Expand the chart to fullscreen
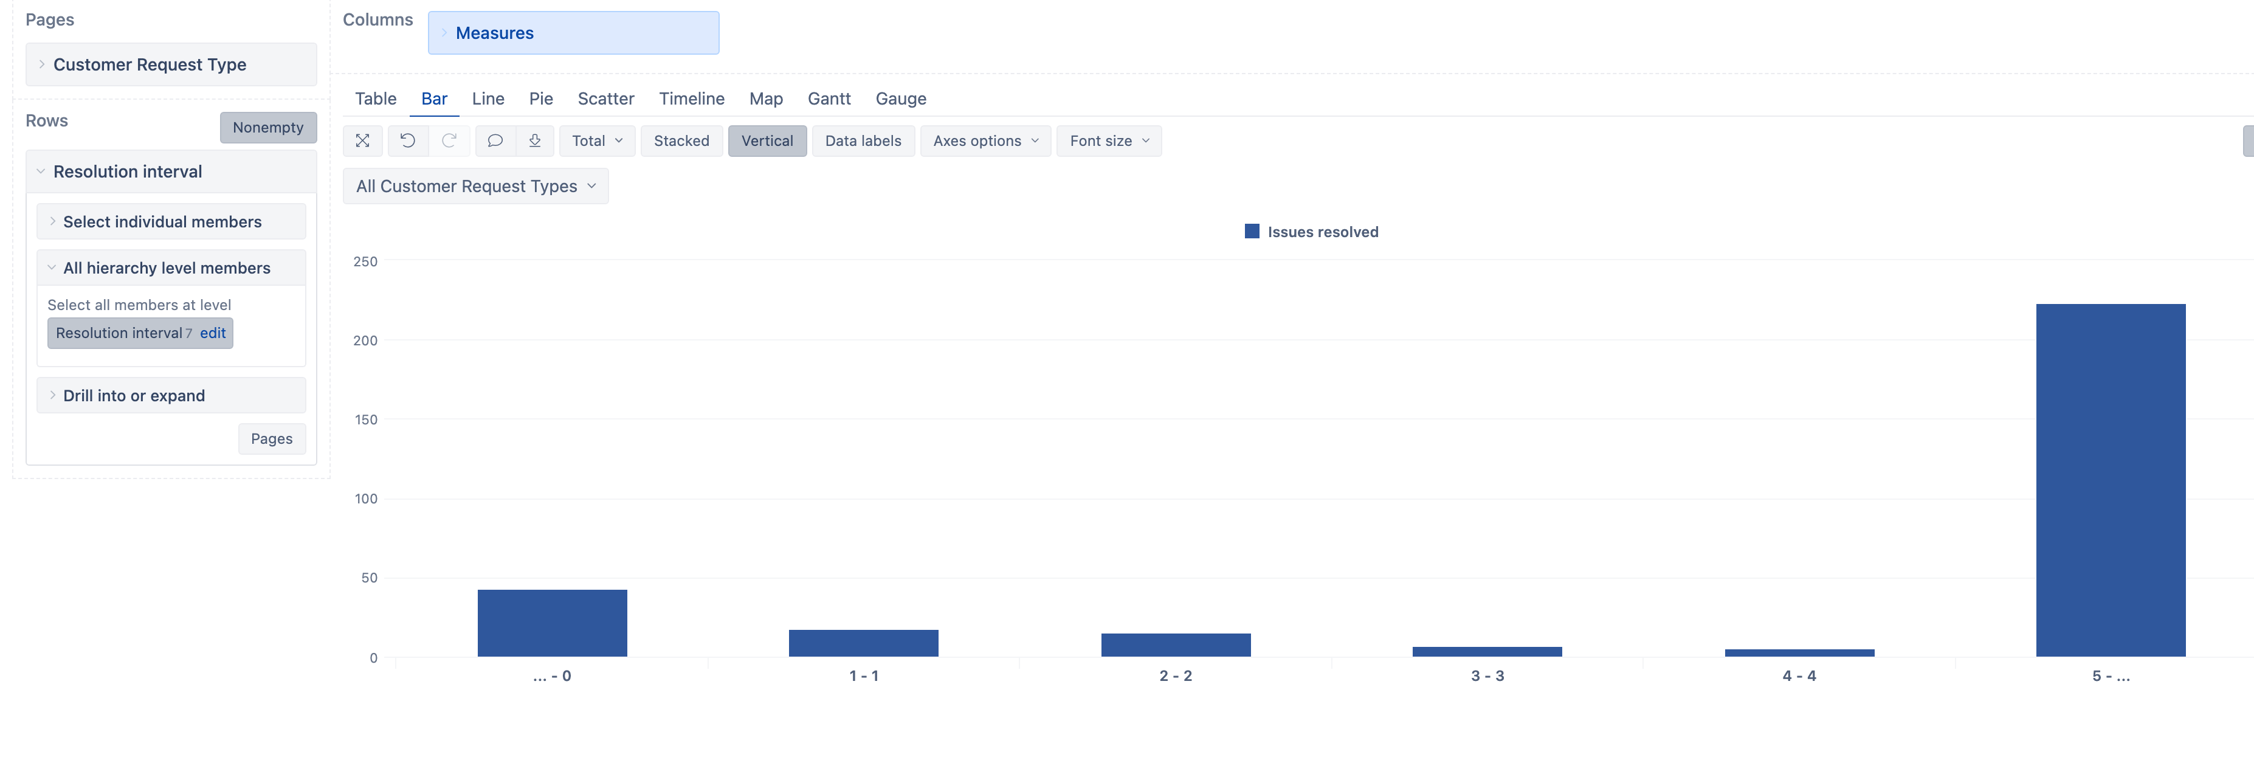The image size is (2254, 777). coord(362,140)
